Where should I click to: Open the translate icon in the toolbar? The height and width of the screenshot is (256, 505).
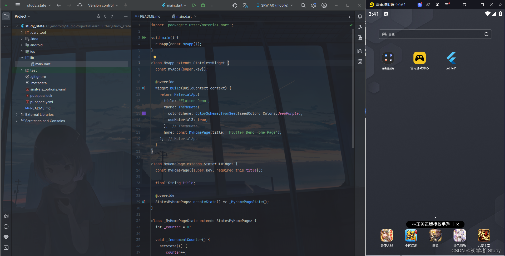click(245, 5)
